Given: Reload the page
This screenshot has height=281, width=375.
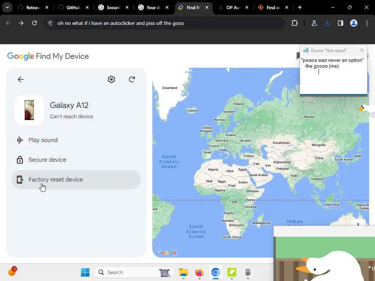Looking at the screenshot, I should point(34,23).
